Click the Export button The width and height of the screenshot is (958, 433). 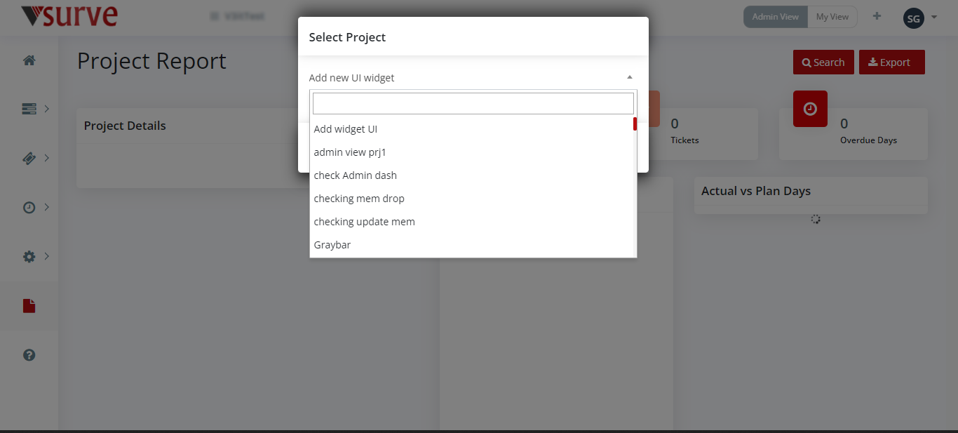point(891,62)
